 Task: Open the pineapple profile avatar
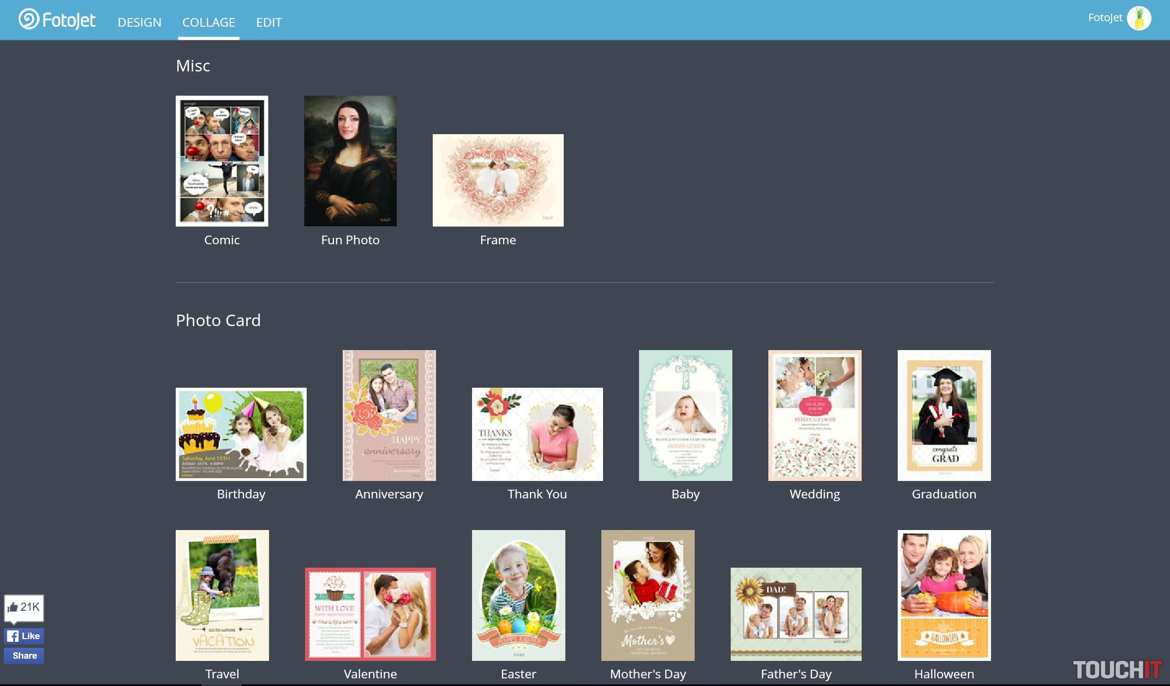1139,19
